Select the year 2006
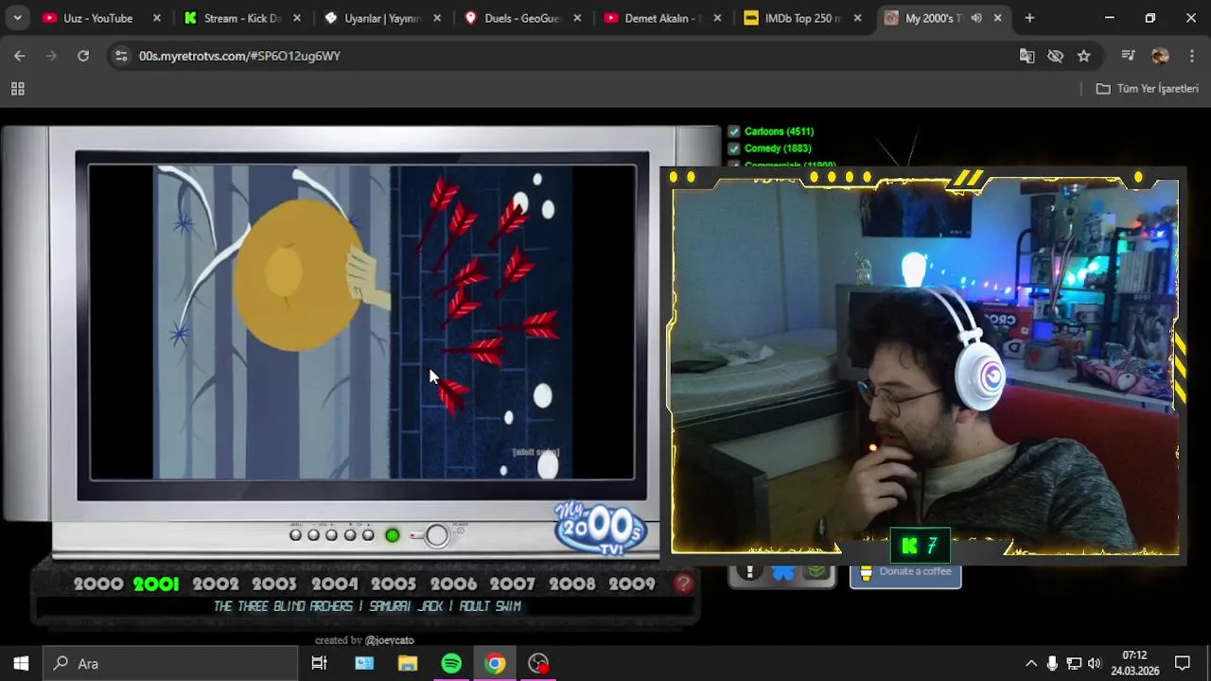The width and height of the screenshot is (1211, 681). pos(453,584)
